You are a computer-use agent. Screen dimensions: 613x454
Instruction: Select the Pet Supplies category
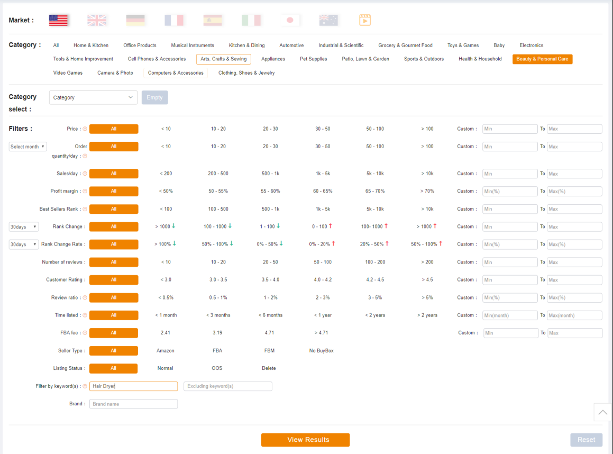click(313, 59)
